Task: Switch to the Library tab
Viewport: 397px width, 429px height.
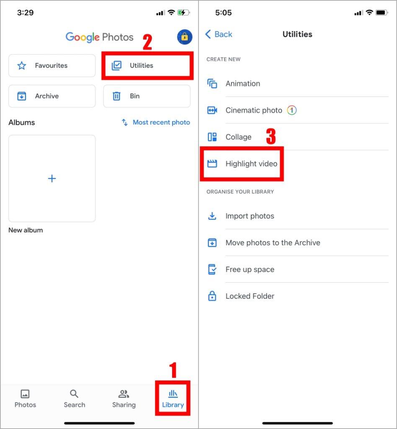Action: tap(173, 399)
